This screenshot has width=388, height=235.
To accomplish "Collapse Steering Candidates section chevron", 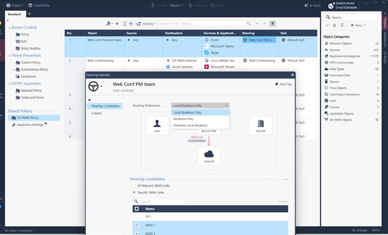I will click(286, 180).
